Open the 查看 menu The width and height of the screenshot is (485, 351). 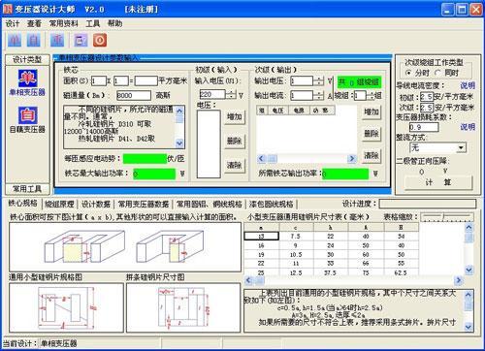tap(34, 23)
